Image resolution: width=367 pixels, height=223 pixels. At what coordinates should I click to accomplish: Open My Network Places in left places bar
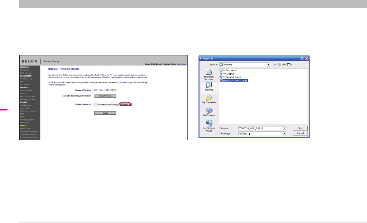pyautogui.click(x=209, y=126)
